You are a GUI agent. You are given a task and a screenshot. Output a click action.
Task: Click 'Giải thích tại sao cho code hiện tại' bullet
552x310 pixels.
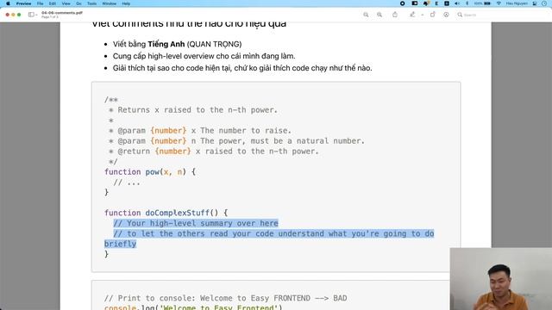tap(242, 68)
